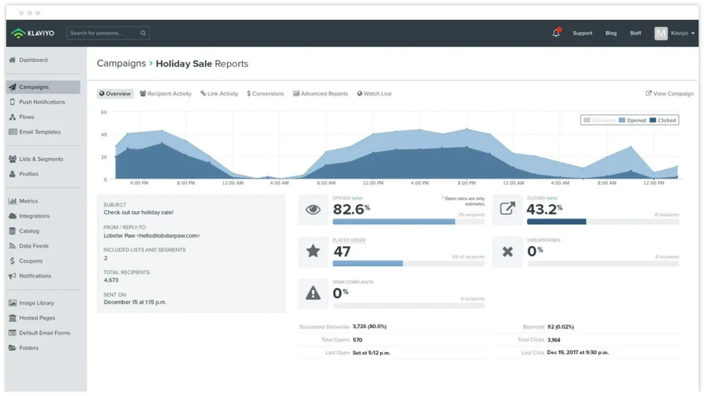Navigate back via Campaigns breadcrumb
Image resolution: width=704 pixels, height=396 pixels.
pyautogui.click(x=122, y=63)
